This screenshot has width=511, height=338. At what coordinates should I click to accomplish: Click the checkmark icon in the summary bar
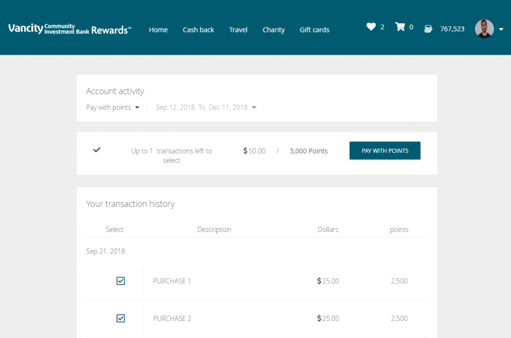[x=97, y=150]
